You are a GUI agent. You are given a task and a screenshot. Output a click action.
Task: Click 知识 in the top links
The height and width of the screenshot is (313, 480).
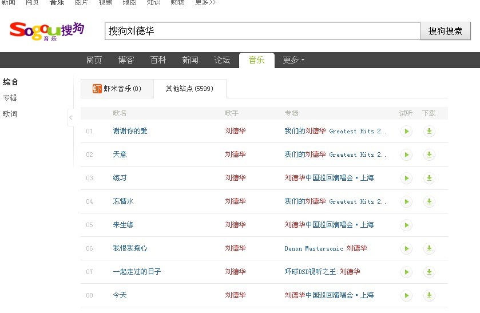[x=153, y=2]
